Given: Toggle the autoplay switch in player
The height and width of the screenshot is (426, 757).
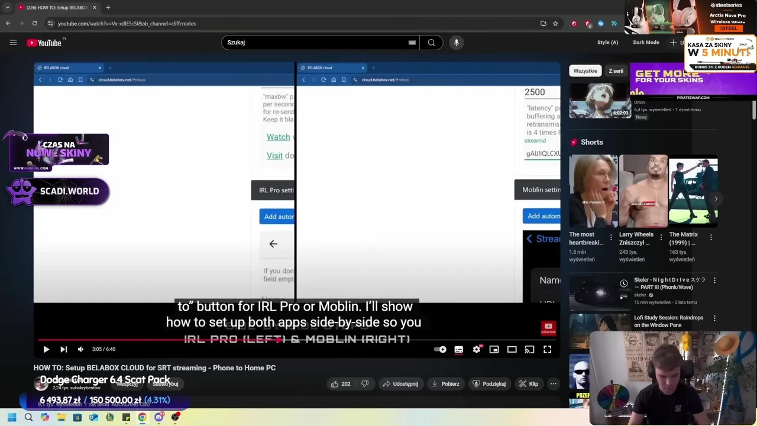Looking at the screenshot, I should (x=440, y=350).
